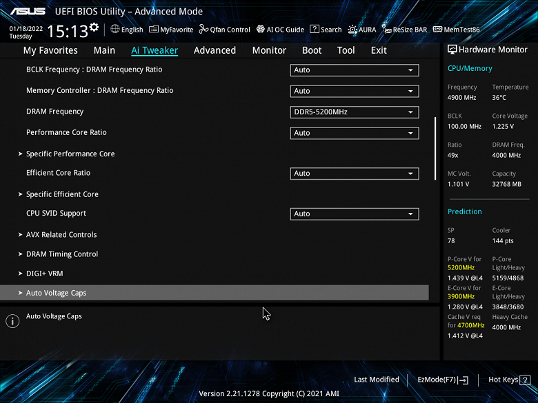The height and width of the screenshot is (403, 538).
Task: Click the English language globe icon
Action: coord(115,30)
